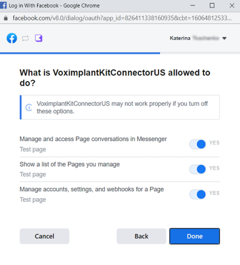Turn off Manage accounts, settings, webhooks permission
The height and width of the screenshot is (265, 240).
(x=197, y=194)
